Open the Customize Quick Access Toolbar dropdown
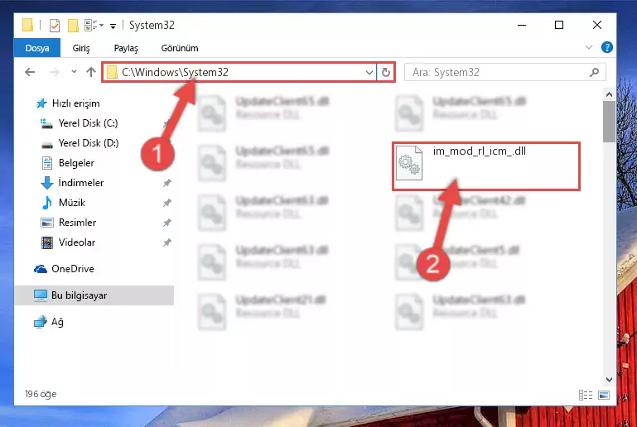 [113, 26]
